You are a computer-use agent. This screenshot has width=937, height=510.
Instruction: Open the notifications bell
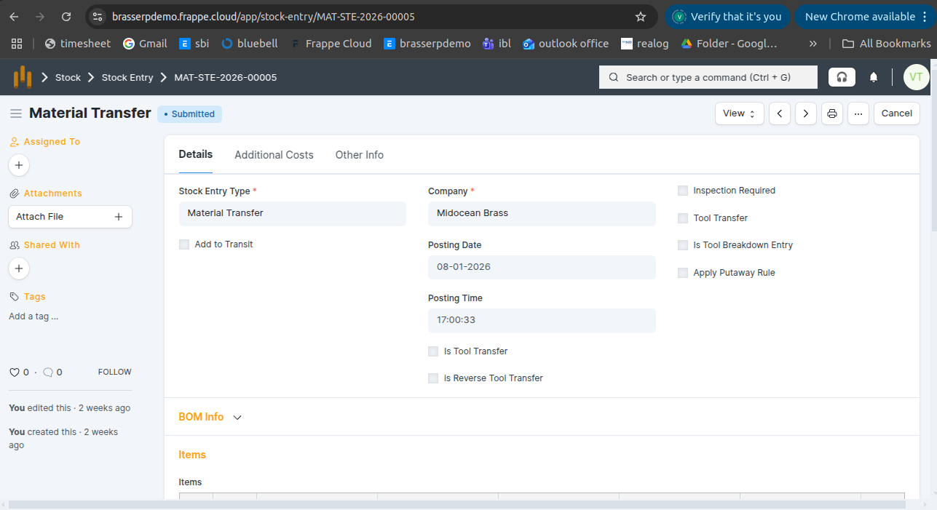pos(874,77)
